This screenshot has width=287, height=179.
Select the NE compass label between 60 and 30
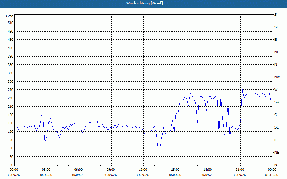tap(277, 153)
